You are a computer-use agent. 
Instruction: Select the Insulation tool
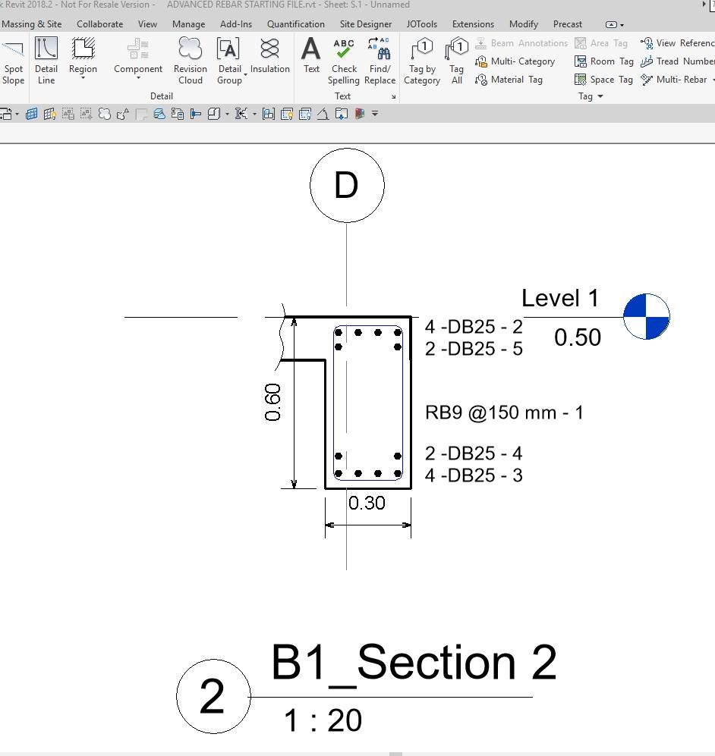click(x=269, y=56)
